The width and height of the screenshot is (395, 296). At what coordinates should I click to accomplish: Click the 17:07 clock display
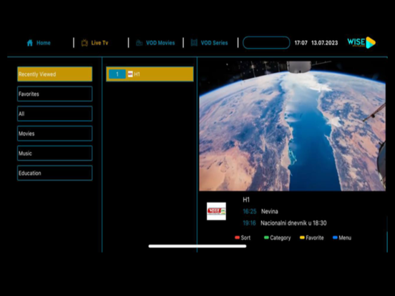301,43
